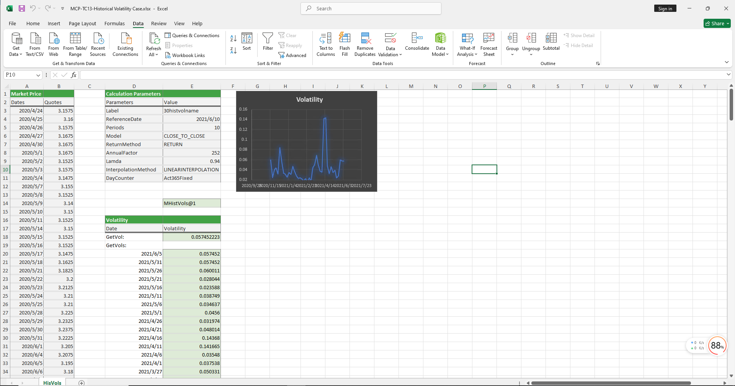Select the 30histvolname cell

[192, 111]
